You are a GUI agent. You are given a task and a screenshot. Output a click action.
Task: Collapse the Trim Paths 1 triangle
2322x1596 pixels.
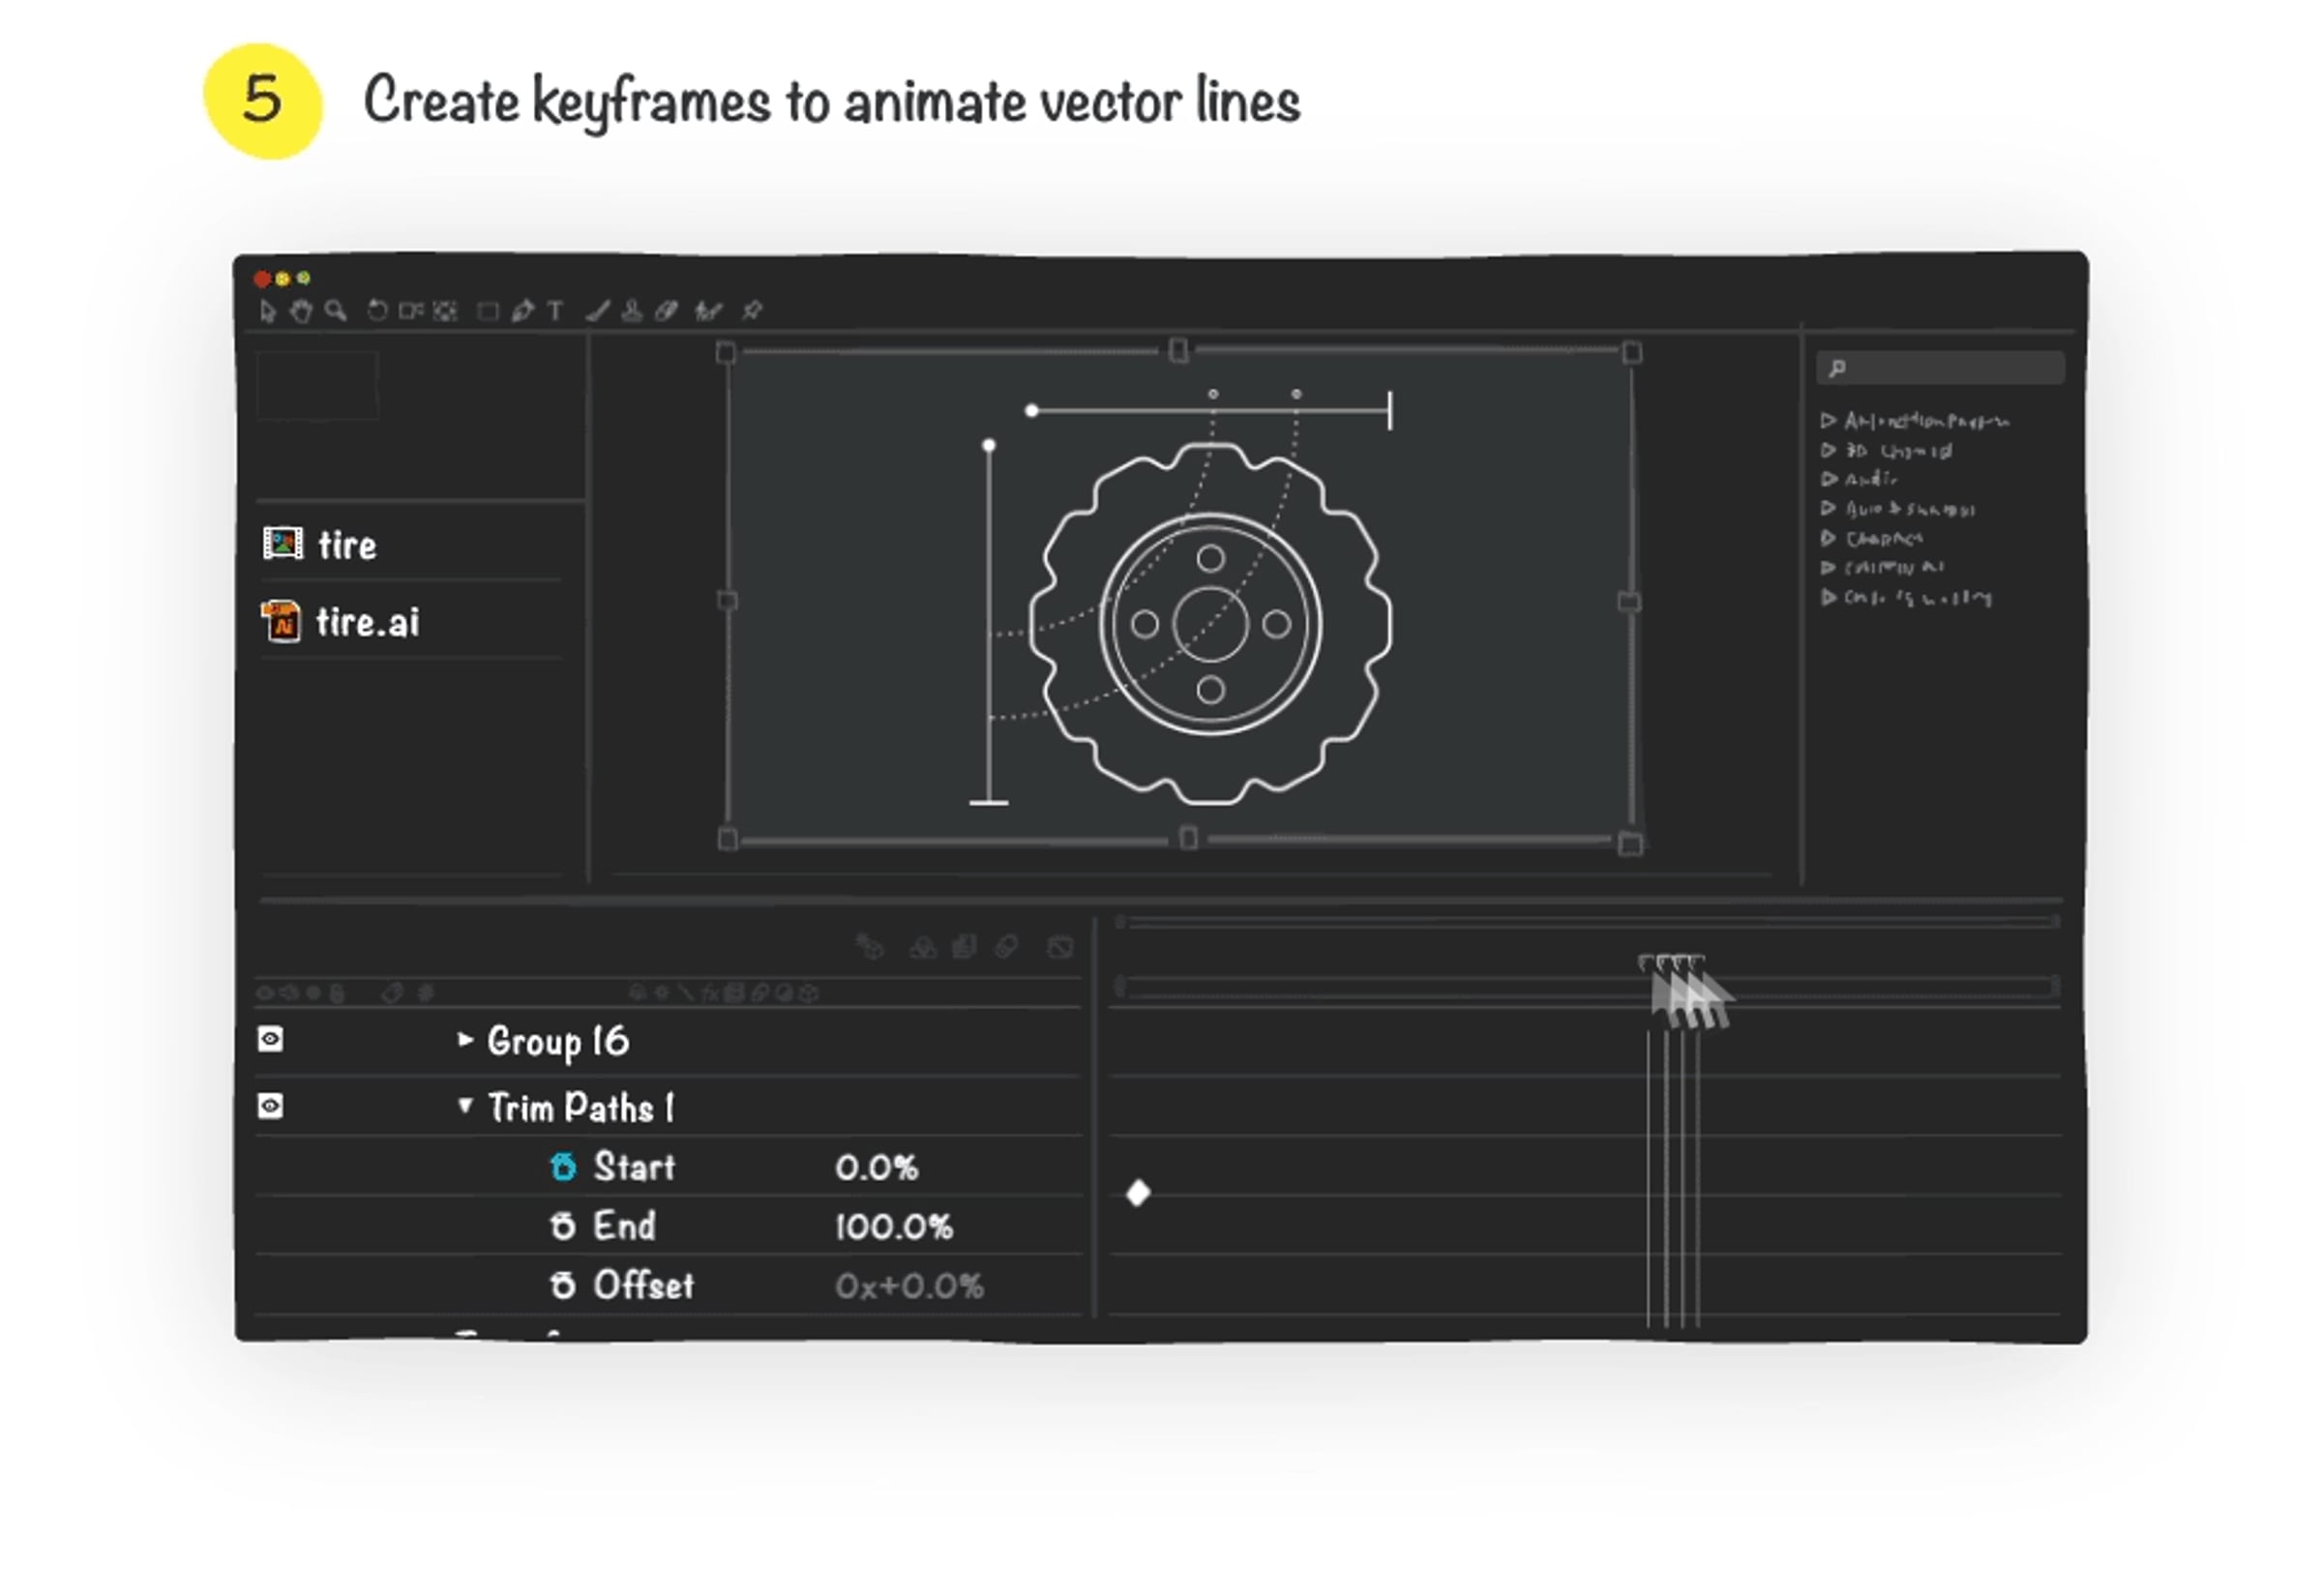point(465,1105)
